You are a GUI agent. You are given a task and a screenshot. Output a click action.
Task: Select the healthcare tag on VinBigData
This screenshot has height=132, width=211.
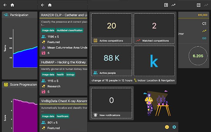[63, 116]
